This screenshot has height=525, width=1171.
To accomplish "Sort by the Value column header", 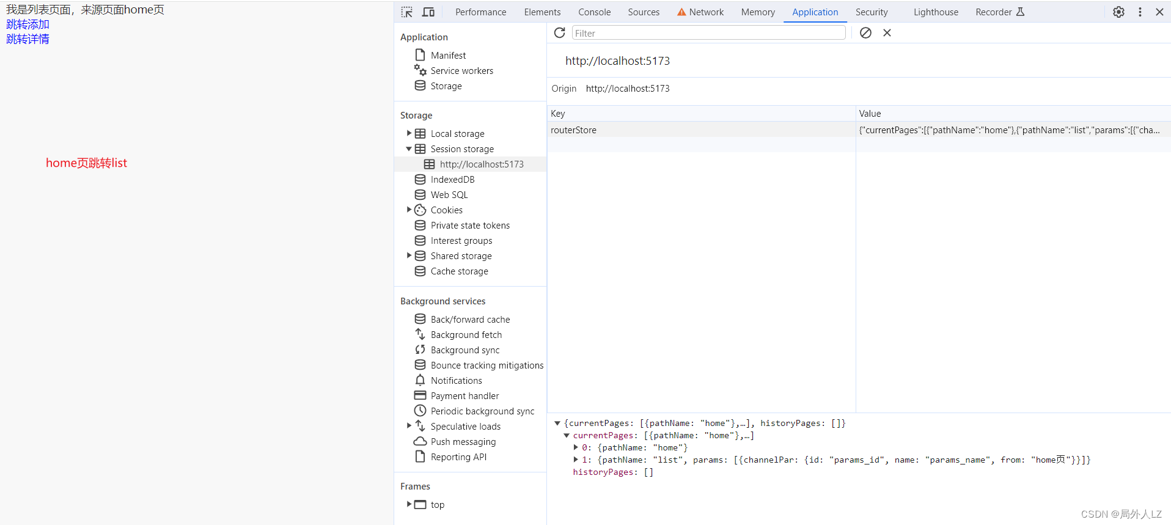I will click(1013, 114).
